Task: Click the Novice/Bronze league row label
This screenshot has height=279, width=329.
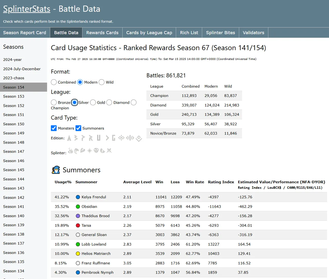Action: [163, 133]
